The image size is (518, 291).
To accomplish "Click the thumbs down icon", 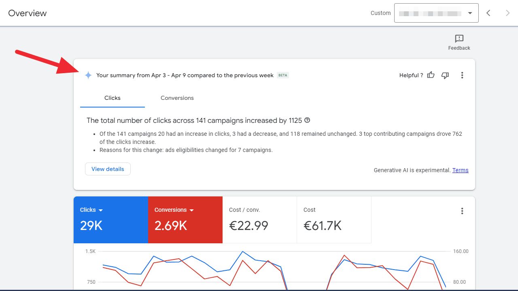I will tap(445, 75).
